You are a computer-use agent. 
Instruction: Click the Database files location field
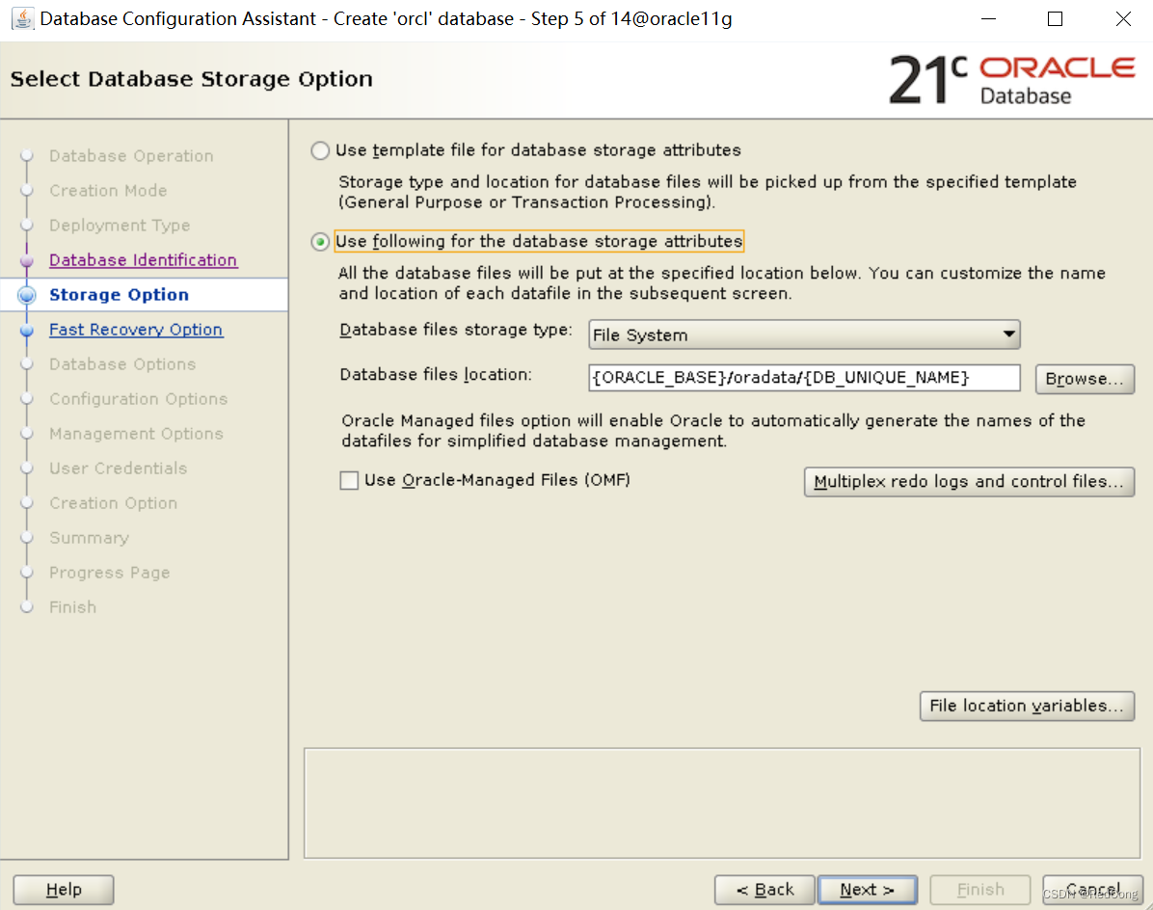point(804,378)
